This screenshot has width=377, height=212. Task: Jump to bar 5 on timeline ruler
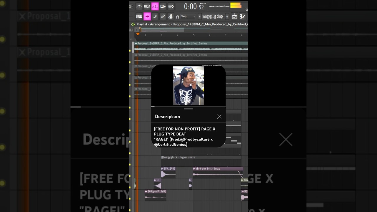[x=194, y=35]
